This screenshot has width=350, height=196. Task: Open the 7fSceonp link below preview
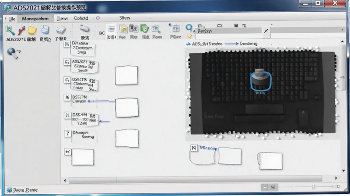(208, 148)
